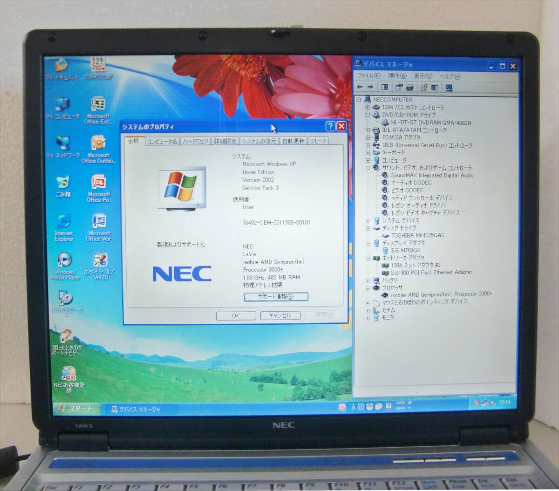Open the My Documents desktop icon
559x491 pixels.
pyautogui.click(x=62, y=68)
